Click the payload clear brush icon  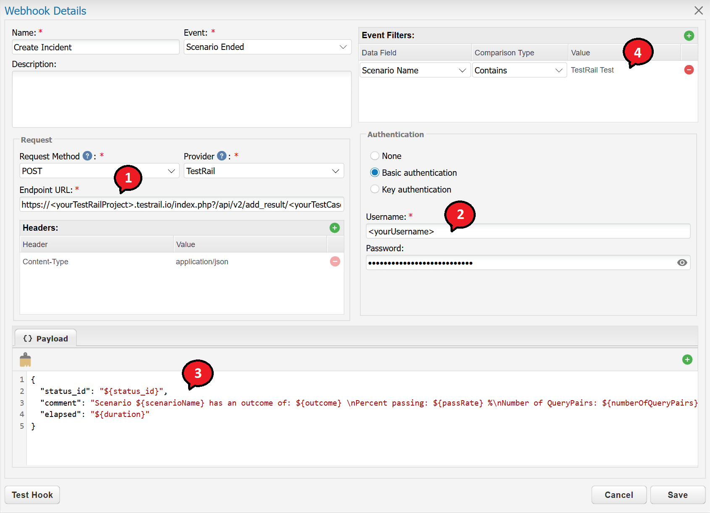25,359
